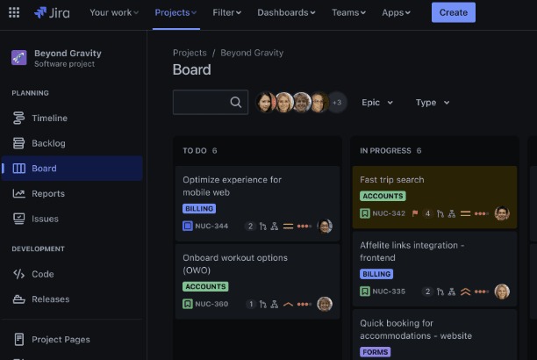Open the Fast trip search card
The width and height of the screenshot is (537, 360).
click(x=391, y=179)
